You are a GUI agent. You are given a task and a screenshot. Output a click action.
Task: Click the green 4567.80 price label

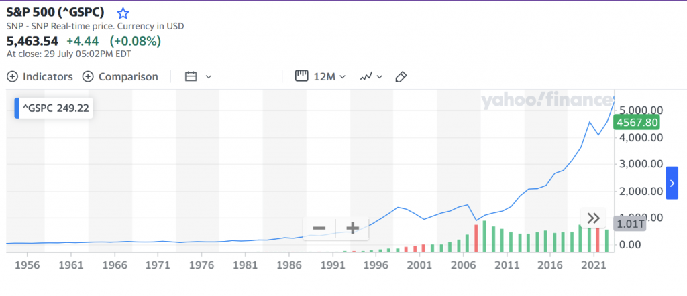(x=638, y=122)
